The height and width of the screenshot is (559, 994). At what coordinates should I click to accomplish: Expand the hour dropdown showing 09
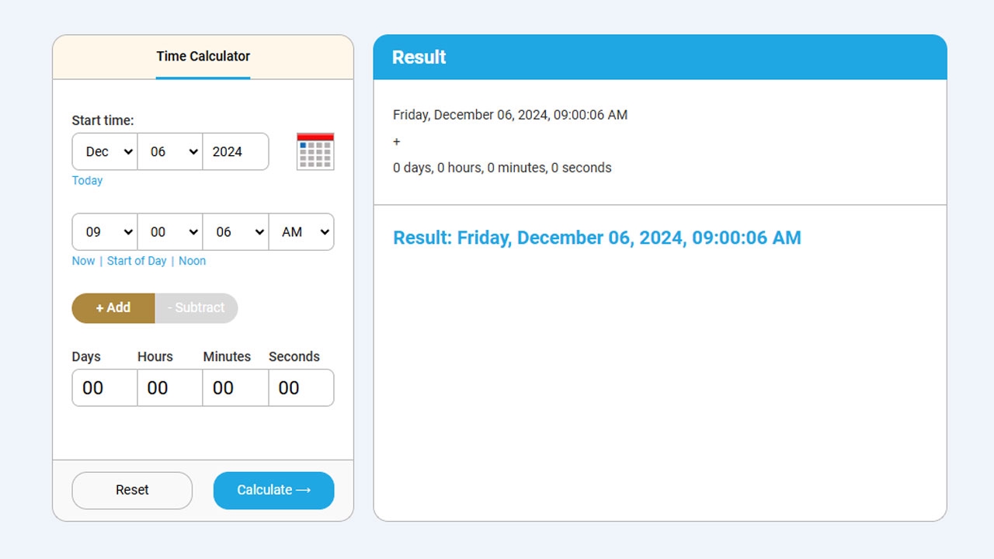pyautogui.click(x=105, y=232)
